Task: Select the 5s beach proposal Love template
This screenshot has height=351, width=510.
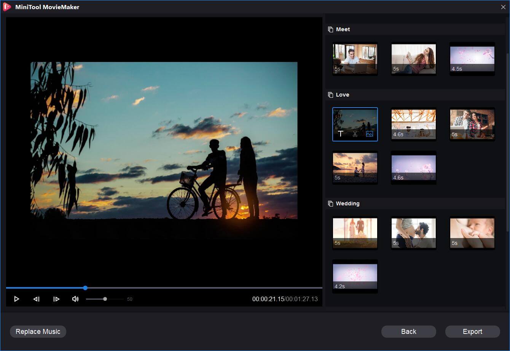Action: click(x=355, y=167)
